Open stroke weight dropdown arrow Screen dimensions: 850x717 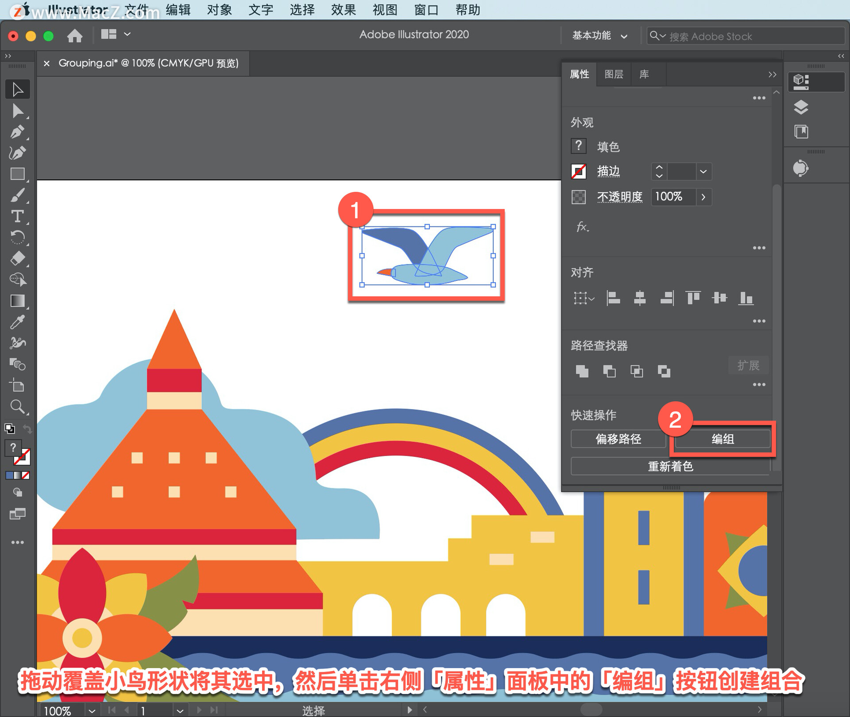pos(703,171)
